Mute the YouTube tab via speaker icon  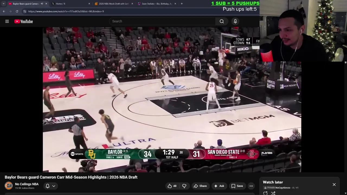[x=42, y=4]
